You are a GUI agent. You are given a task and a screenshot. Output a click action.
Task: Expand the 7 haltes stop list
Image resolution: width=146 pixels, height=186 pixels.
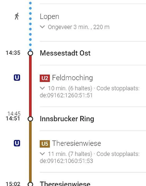tap(42, 154)
